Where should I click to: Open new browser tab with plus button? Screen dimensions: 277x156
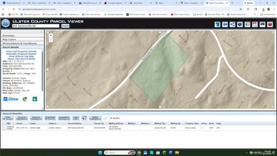(232, 3)
